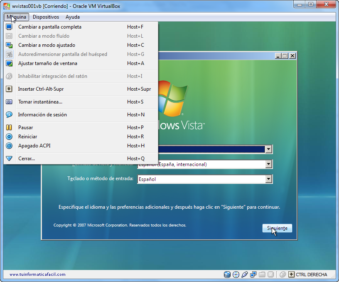Choose Cambiar a modo ajustado
The width and height of the screenshot is (339, 282).
pyautogui.click(x=81, y=45)
